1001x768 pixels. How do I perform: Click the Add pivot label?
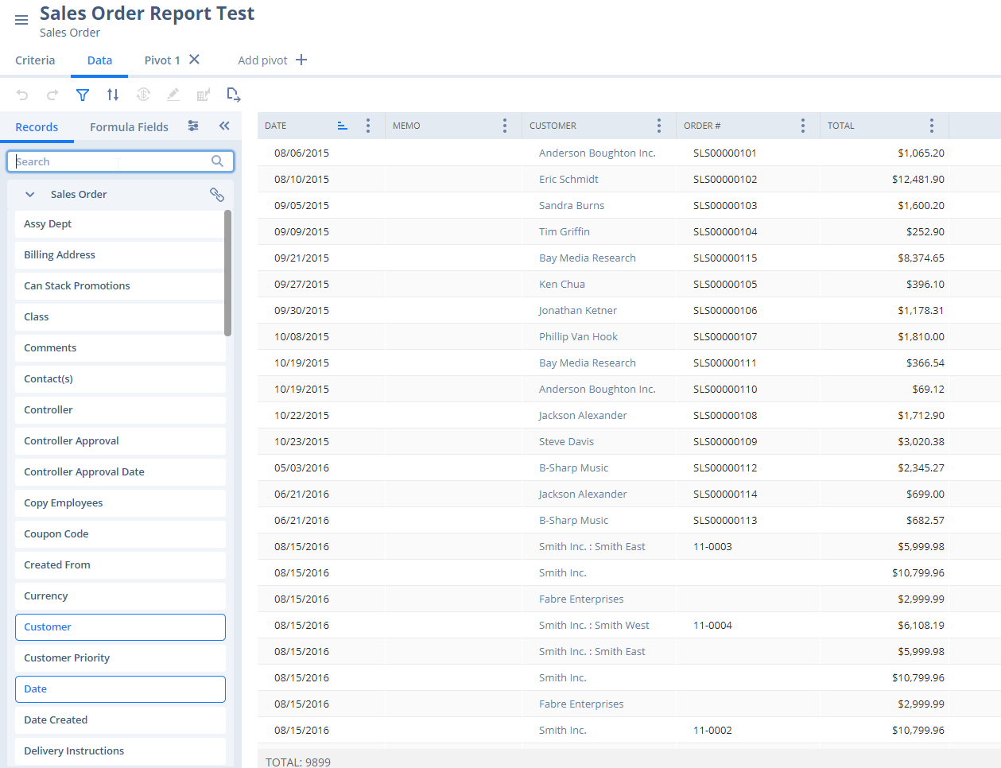[x=262, y=60]
